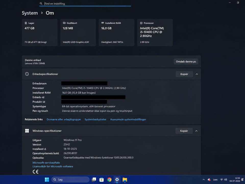
Task: Open the Wi-Fi network icon
Action: point(222,180)
